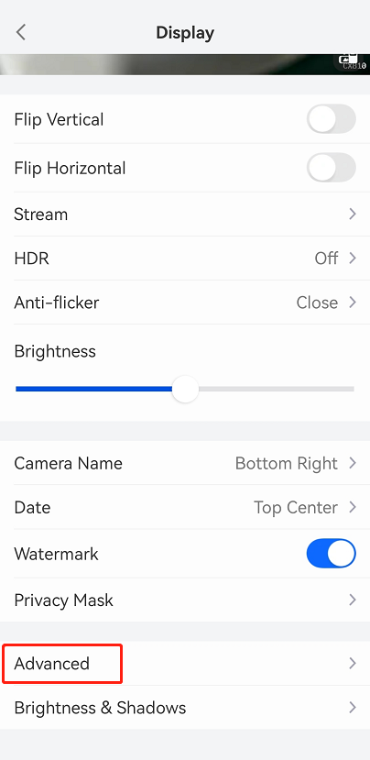This screenshot has width=370, height=760.
Task: Open the Advanced settings
Action: [185, 663]
